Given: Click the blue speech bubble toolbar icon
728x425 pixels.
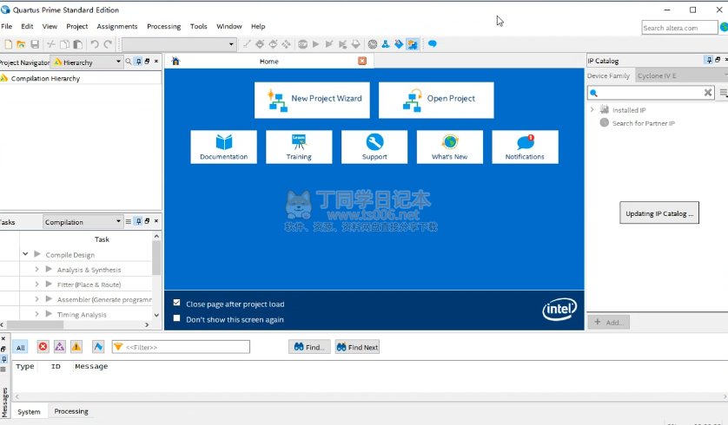Looking at the screenshot, I should coord(432,44).
